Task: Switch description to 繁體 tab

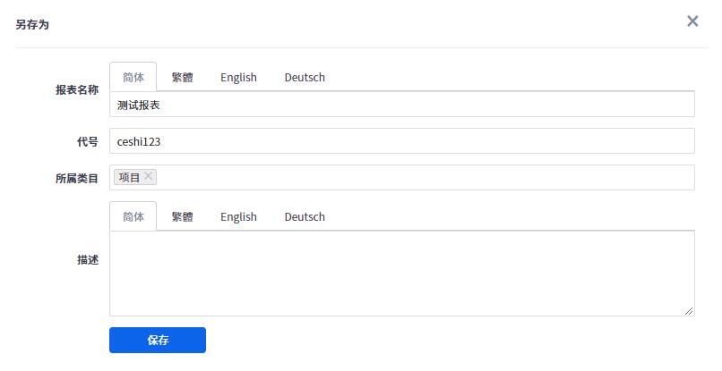Action: click(182, 216)
